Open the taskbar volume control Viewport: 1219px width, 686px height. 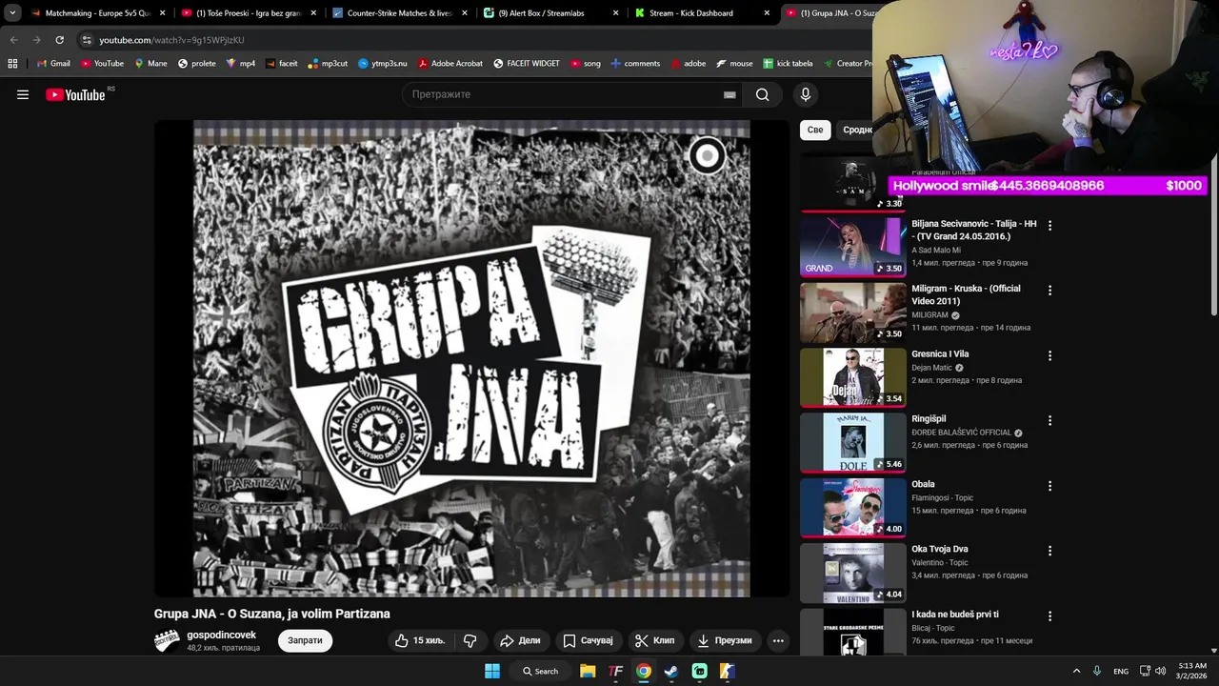(x=1160, y=671)
